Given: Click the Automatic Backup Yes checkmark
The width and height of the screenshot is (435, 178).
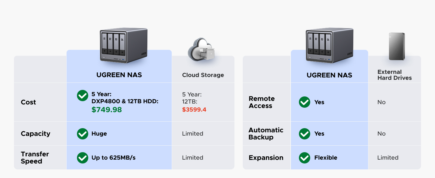Looking at the screenshot, I should [x=304, y=134].
